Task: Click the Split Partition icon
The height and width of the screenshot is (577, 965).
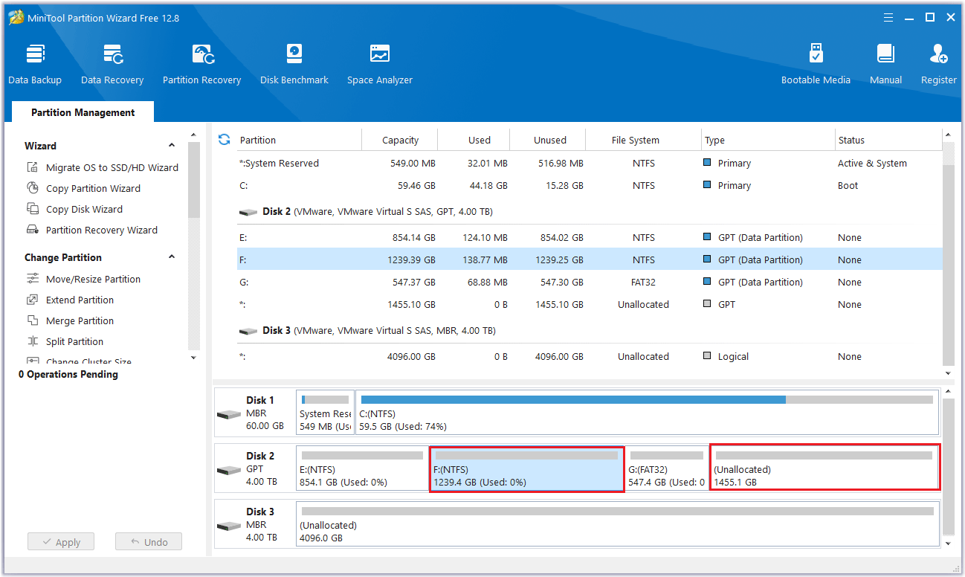Action: click(33, 341)
